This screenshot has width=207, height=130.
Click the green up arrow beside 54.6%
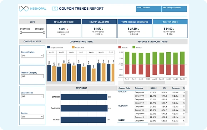click(102, 29)
